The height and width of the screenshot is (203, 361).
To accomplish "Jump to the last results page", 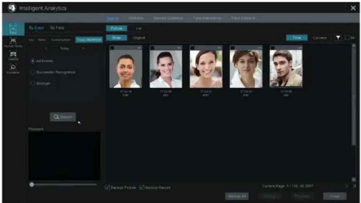I will [x=354, y=186].
